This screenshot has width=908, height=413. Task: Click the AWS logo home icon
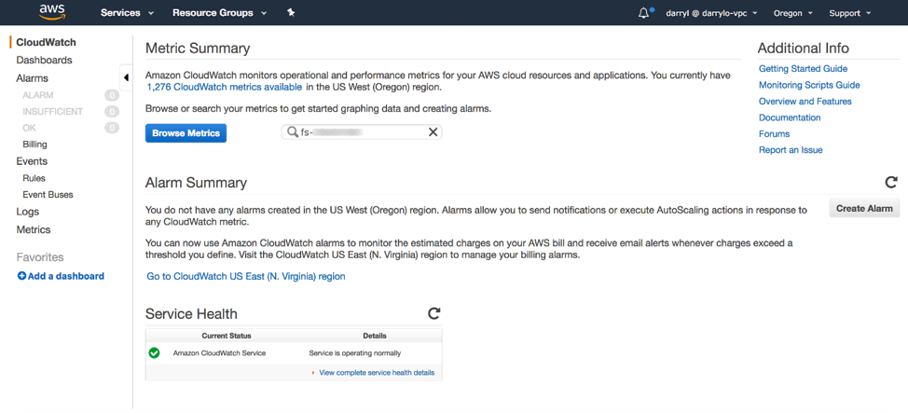click(x=50, y=12)
